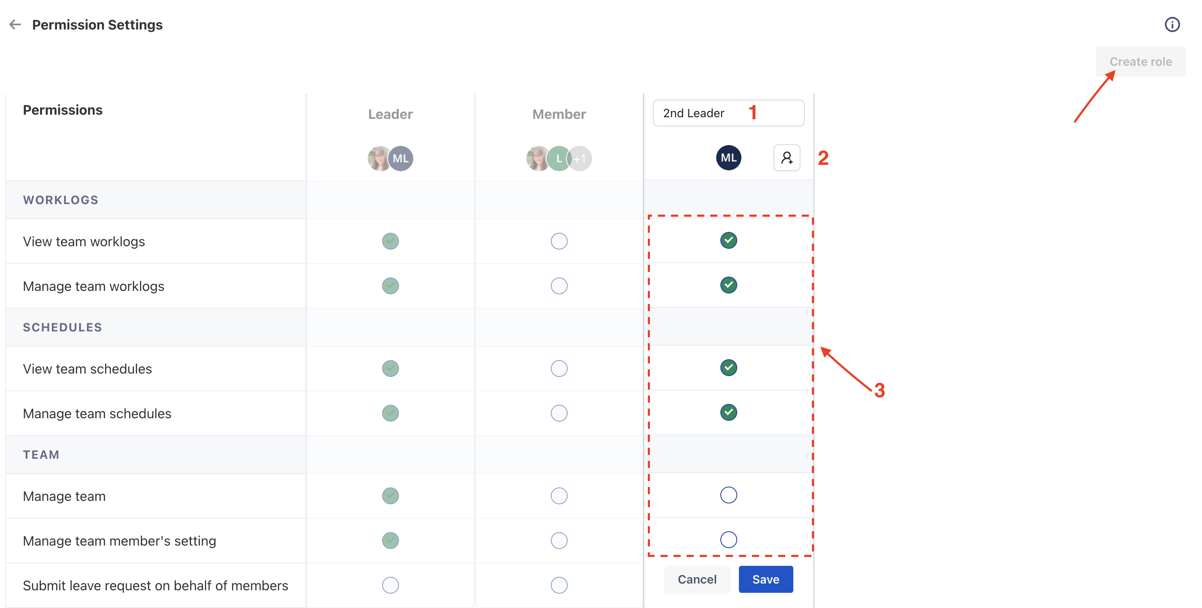Viewport: 1202px width, 608px height.
Task: Enable Manage team for 2nd Leader
Action: [728, 495]
